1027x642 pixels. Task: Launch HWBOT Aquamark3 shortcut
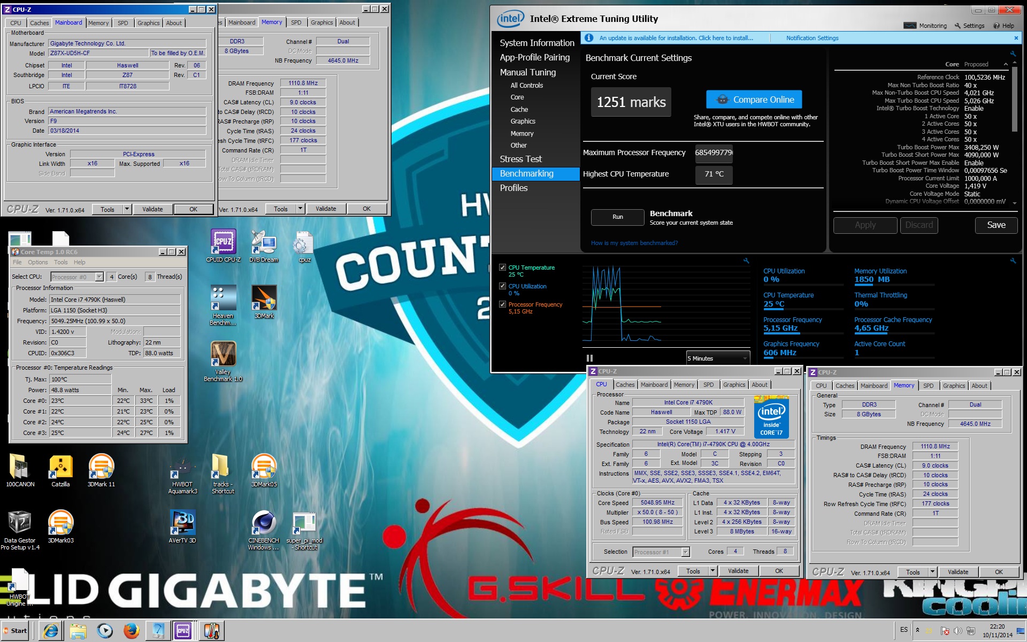click(182, 474)
